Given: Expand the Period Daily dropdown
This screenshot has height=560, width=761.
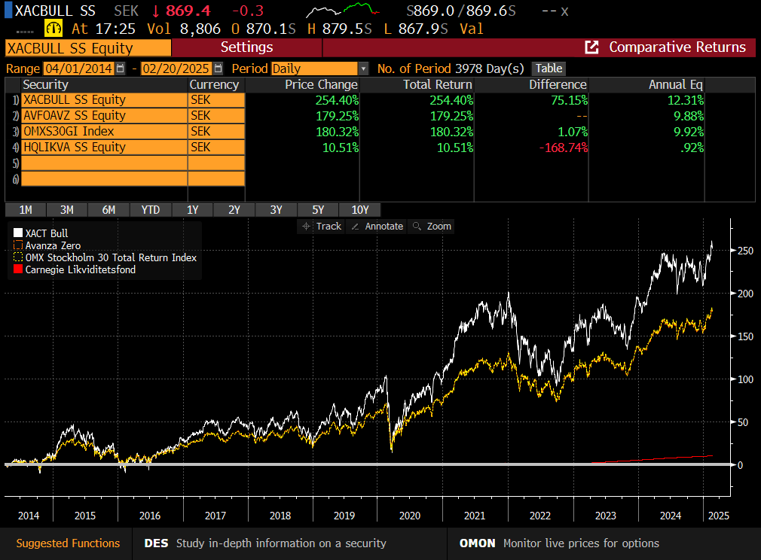Looking at the screenshot, I should (x=363, y=68).
